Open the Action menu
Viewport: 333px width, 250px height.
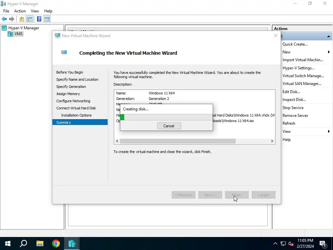20,11
